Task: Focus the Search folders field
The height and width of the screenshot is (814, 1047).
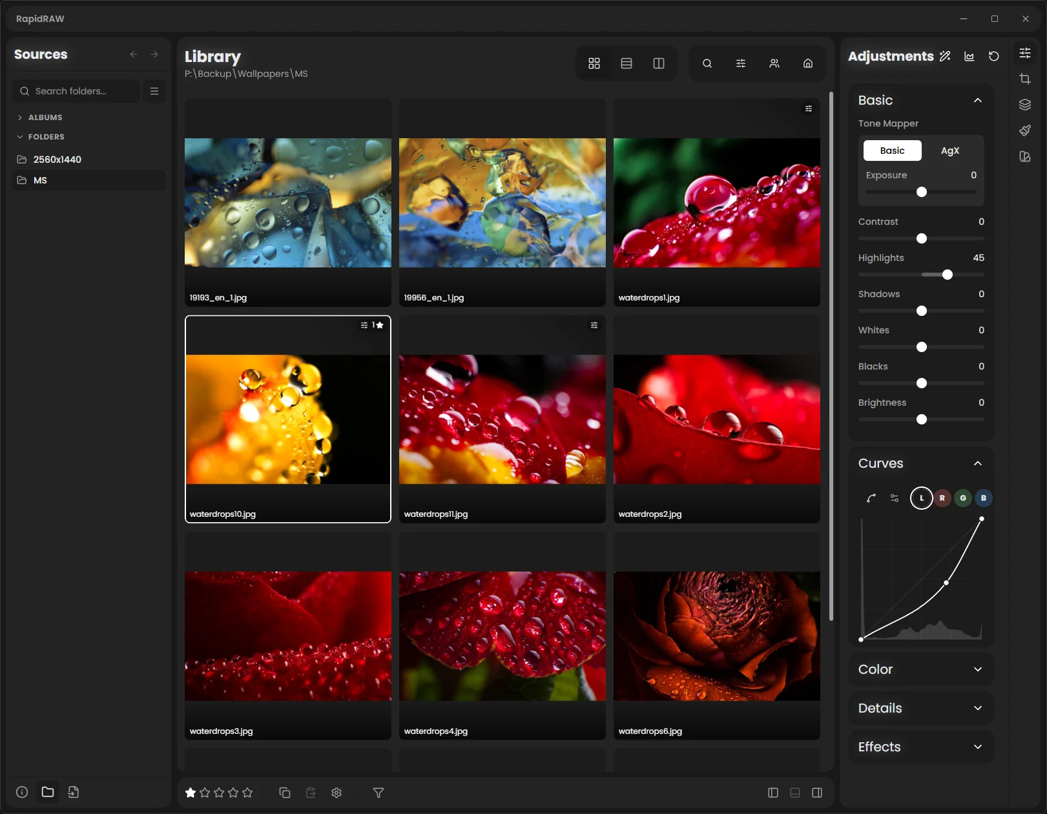Action: 76,91
